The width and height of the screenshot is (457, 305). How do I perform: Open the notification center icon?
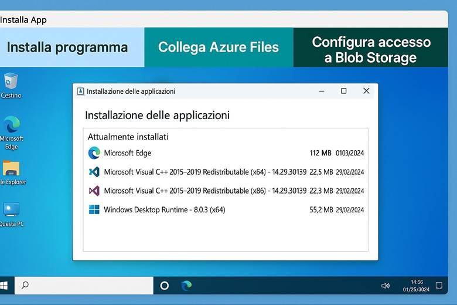coord(439,286)
